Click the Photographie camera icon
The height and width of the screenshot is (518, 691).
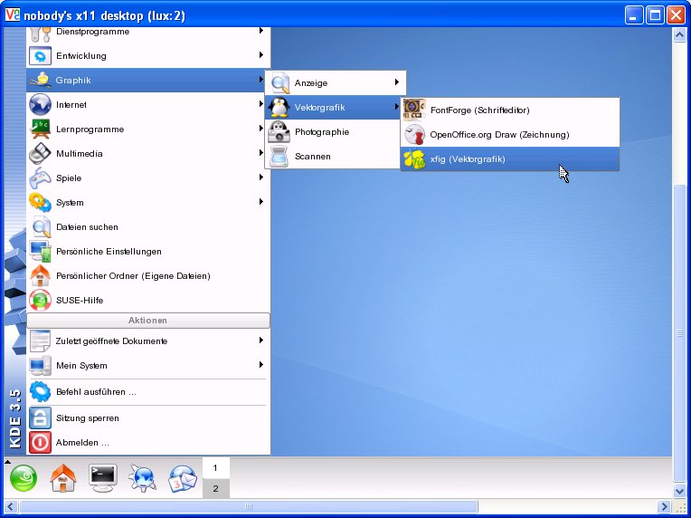click(x=279, y=132)
